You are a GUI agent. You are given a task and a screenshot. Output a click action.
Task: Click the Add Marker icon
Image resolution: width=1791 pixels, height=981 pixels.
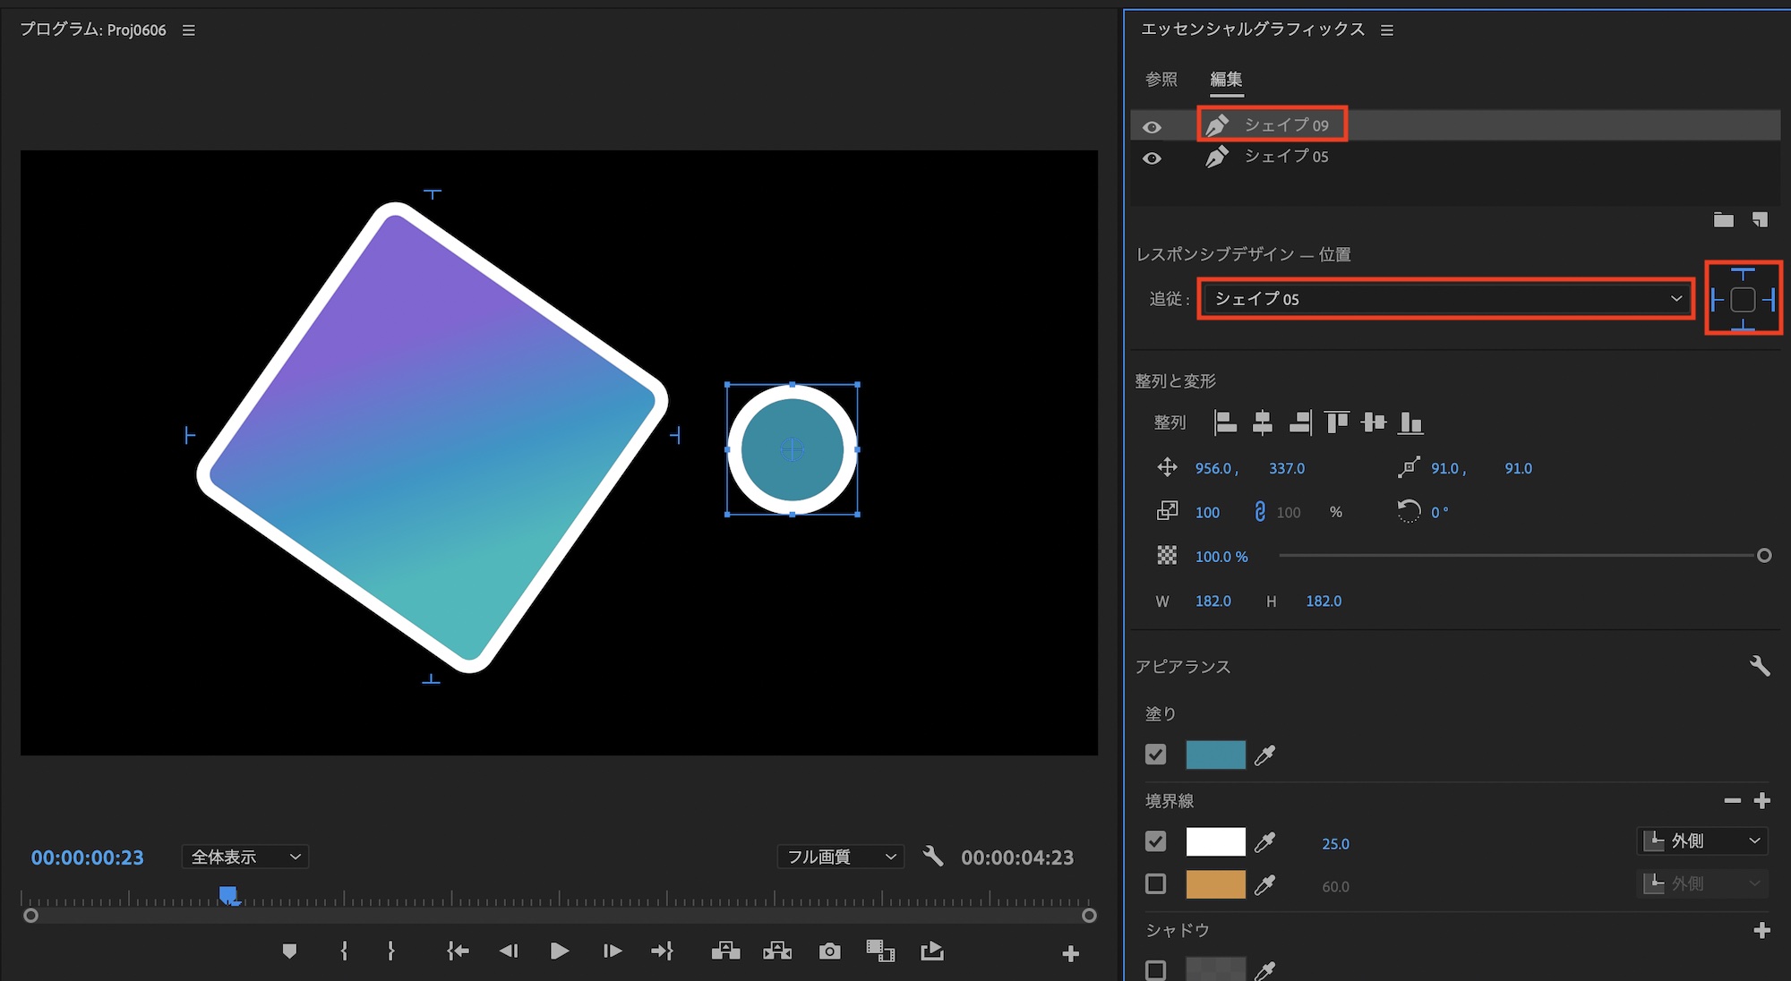click(x=288, y=951)
